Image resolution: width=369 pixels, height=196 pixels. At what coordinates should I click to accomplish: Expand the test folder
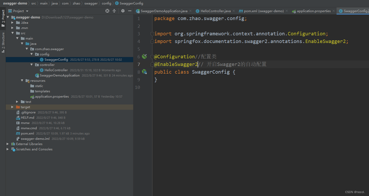tap(17, 102)
